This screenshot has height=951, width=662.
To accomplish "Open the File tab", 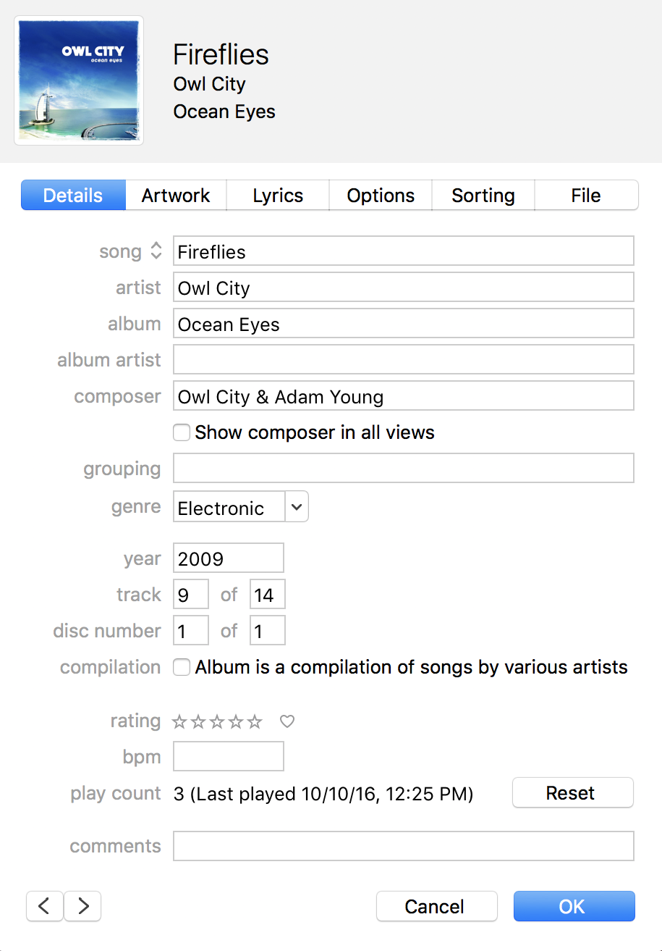I will (x=586, y=196).
